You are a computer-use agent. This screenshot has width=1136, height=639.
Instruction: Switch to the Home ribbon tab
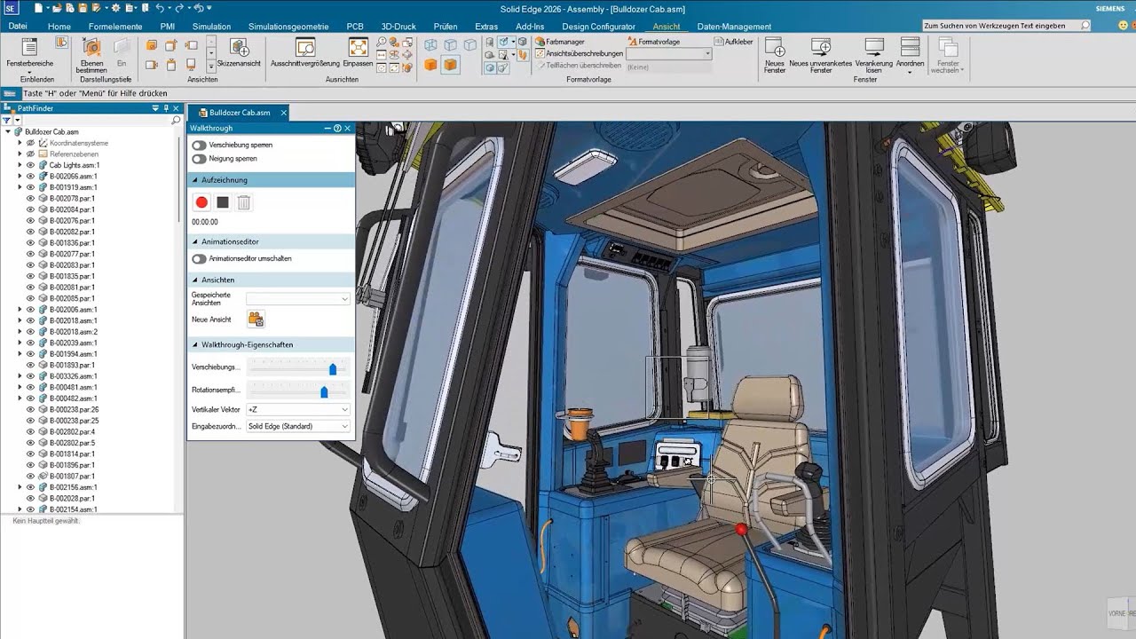tap(59, 27)
